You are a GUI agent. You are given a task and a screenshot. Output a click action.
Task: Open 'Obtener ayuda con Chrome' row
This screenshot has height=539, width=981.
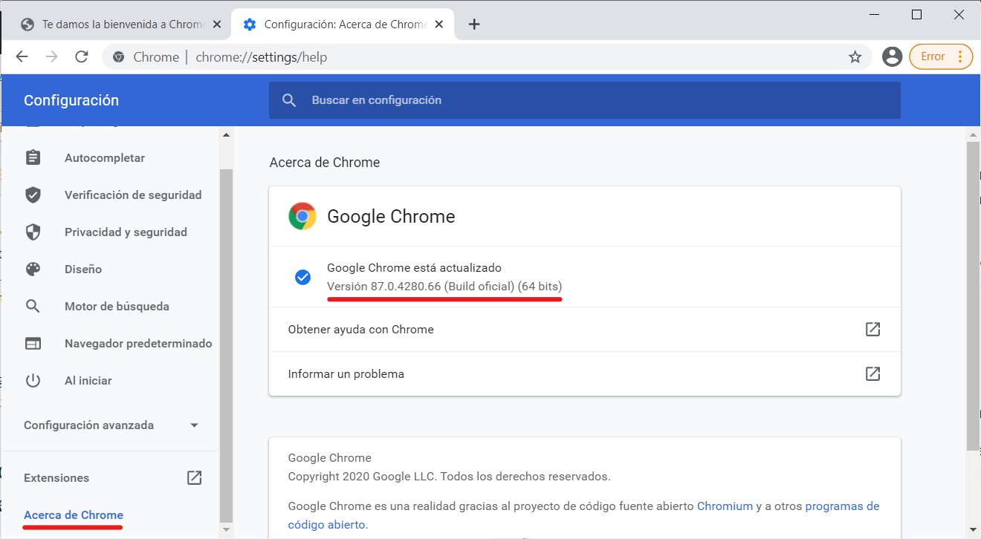tap(585, 329)
